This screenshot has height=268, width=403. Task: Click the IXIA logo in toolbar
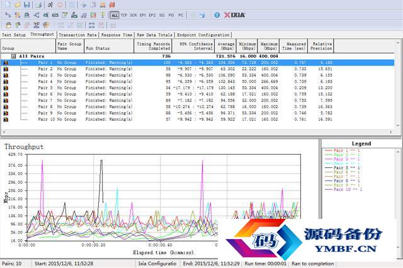point(235,15)
